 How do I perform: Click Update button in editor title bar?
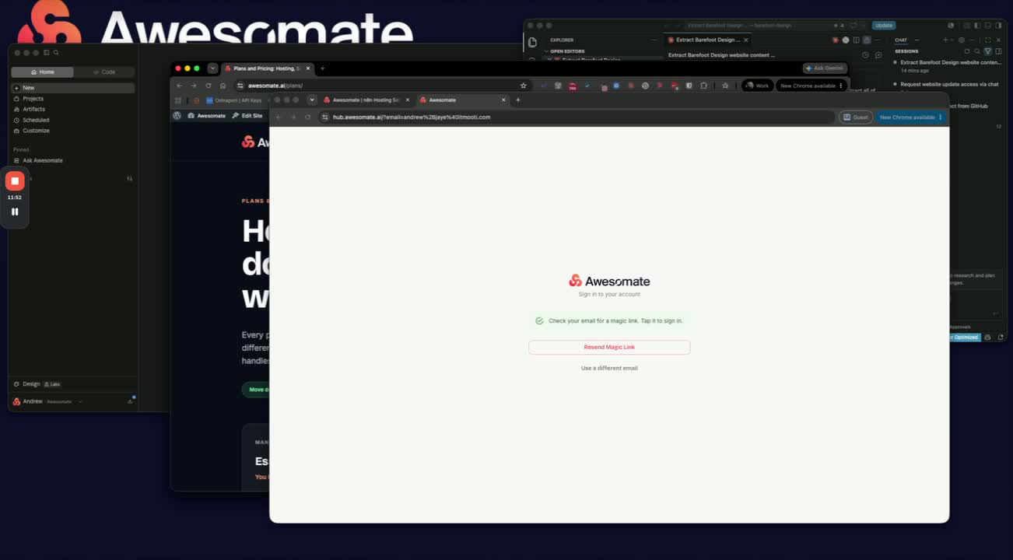pyautogui.click(x=884, y=26)
